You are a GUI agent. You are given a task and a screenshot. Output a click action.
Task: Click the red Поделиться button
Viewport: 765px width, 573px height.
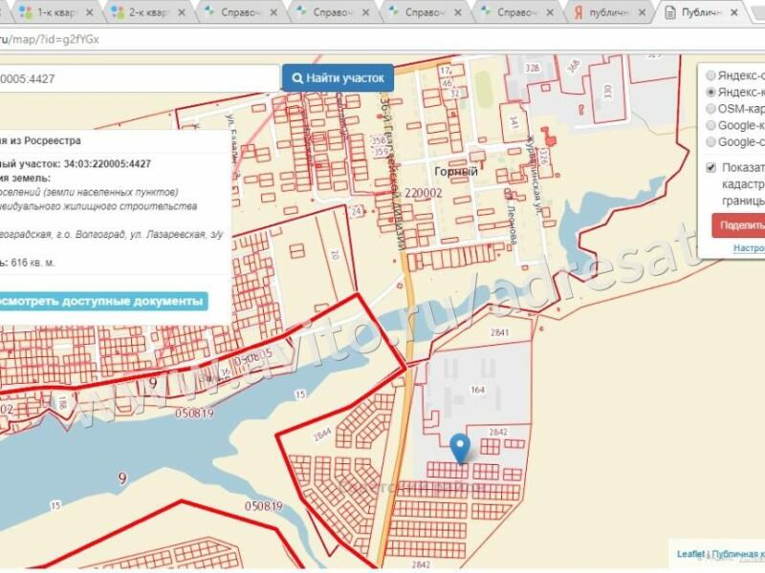click(x=738, y=225)
